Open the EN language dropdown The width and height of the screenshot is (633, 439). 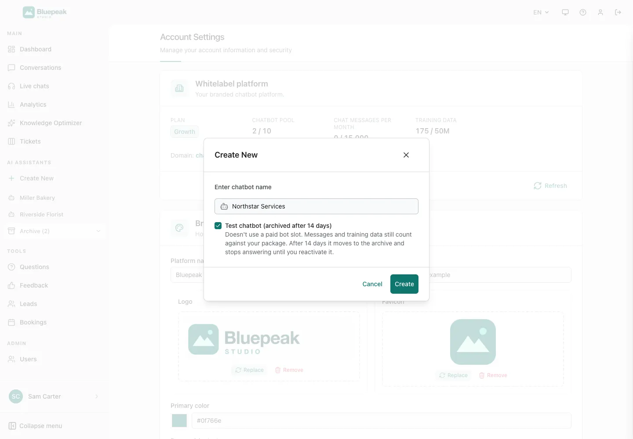(x=541, y=12)
